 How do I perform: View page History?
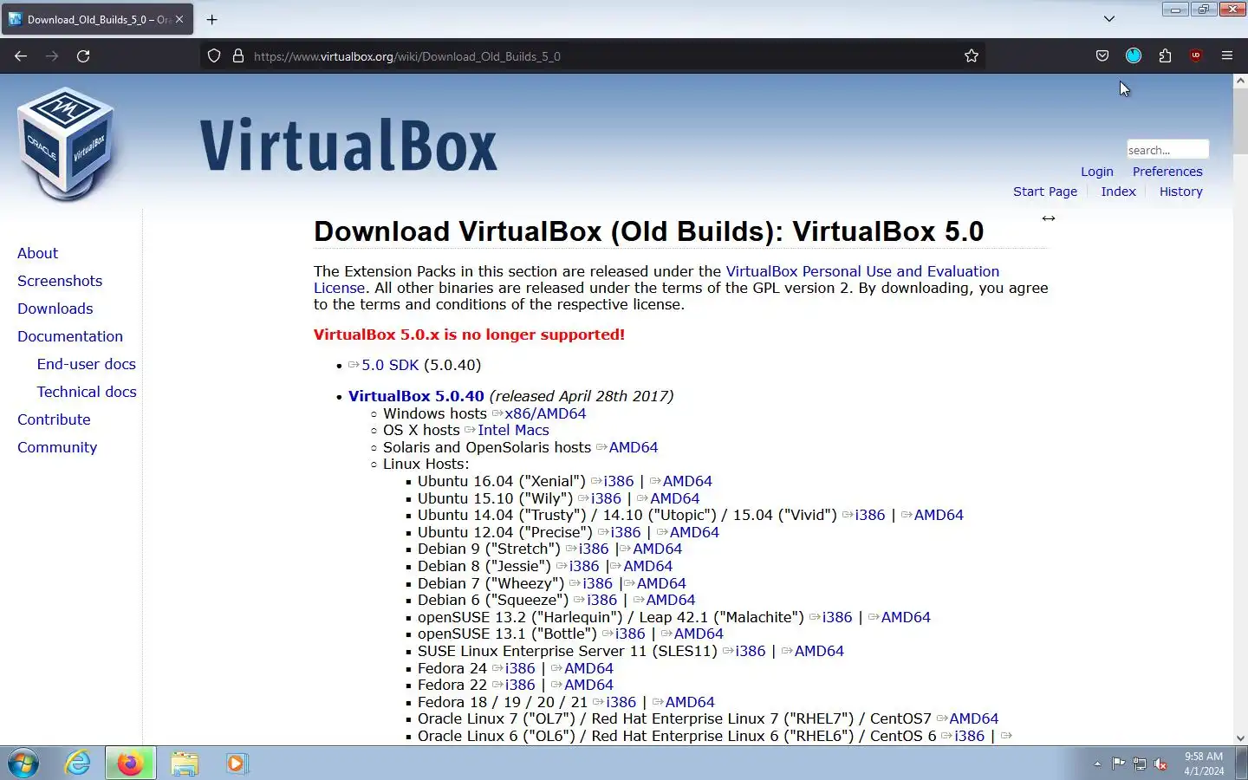coord(1181,192)
